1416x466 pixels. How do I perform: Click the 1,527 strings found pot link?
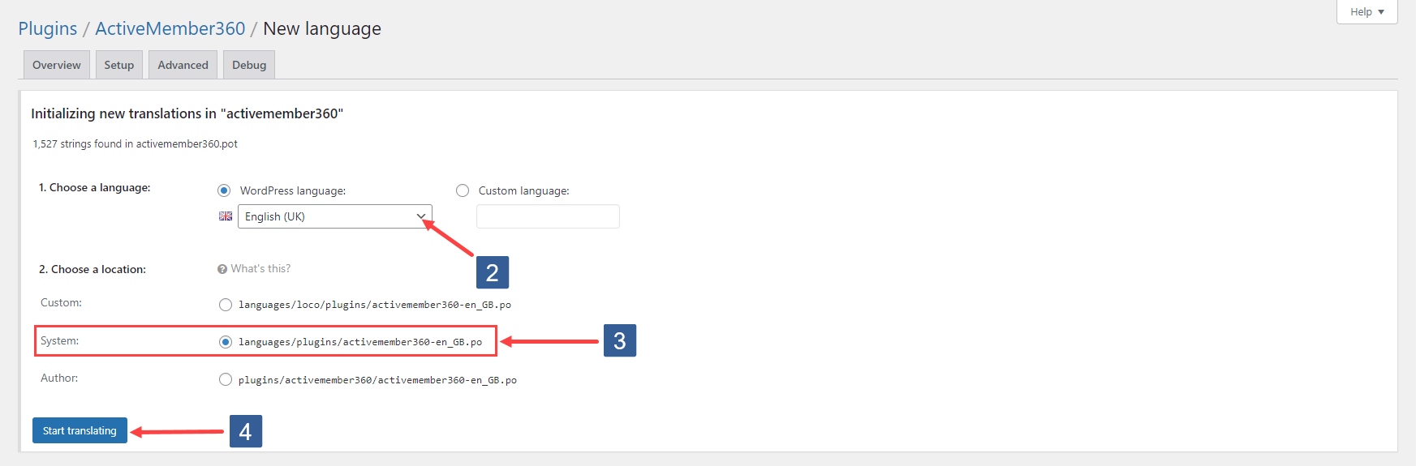(136, 143)
